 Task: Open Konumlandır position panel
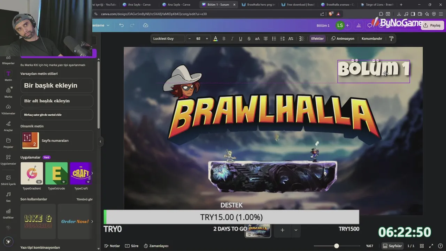point(372,39)
